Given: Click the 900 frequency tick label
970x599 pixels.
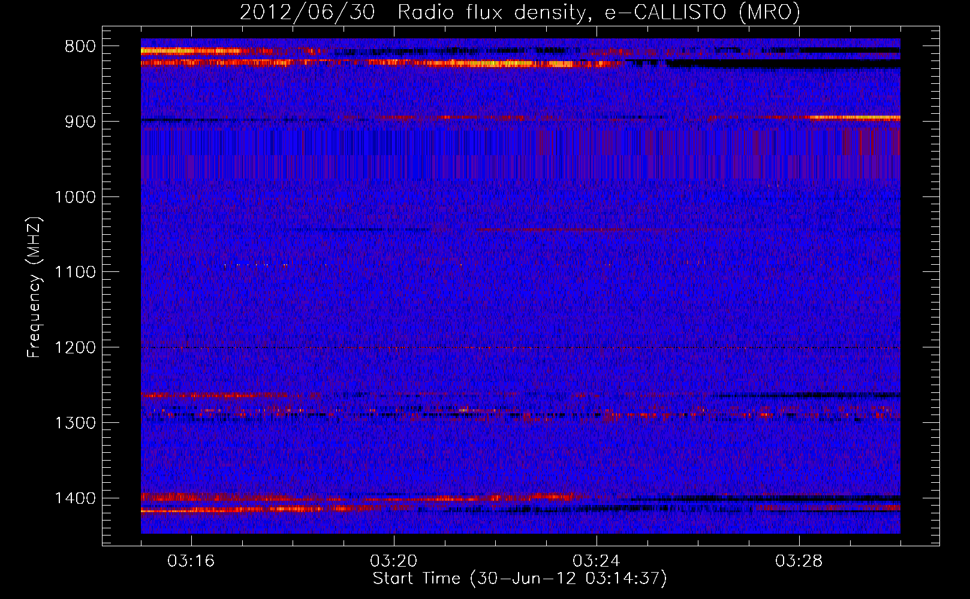Looking at the screenshot, I should (x=80, y=122).
